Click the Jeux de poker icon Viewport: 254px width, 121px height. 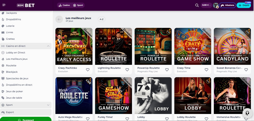point(3,91)
